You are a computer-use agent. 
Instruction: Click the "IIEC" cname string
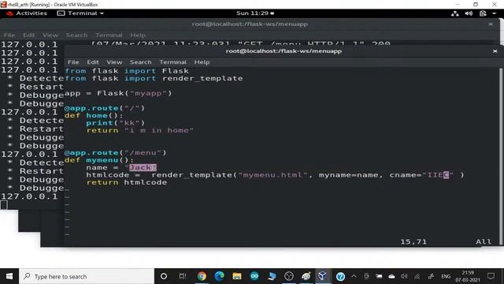tap(438, 175)
